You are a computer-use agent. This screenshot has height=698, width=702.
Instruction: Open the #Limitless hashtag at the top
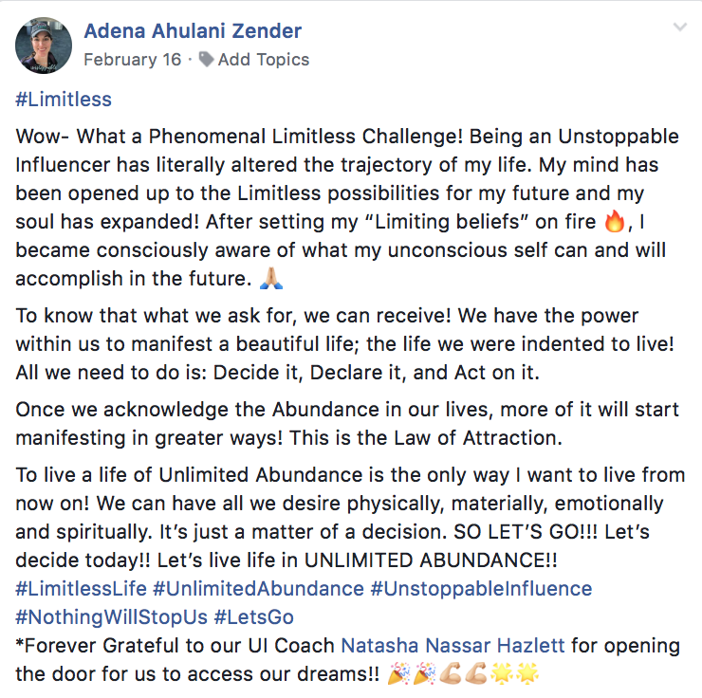point(64,99)
